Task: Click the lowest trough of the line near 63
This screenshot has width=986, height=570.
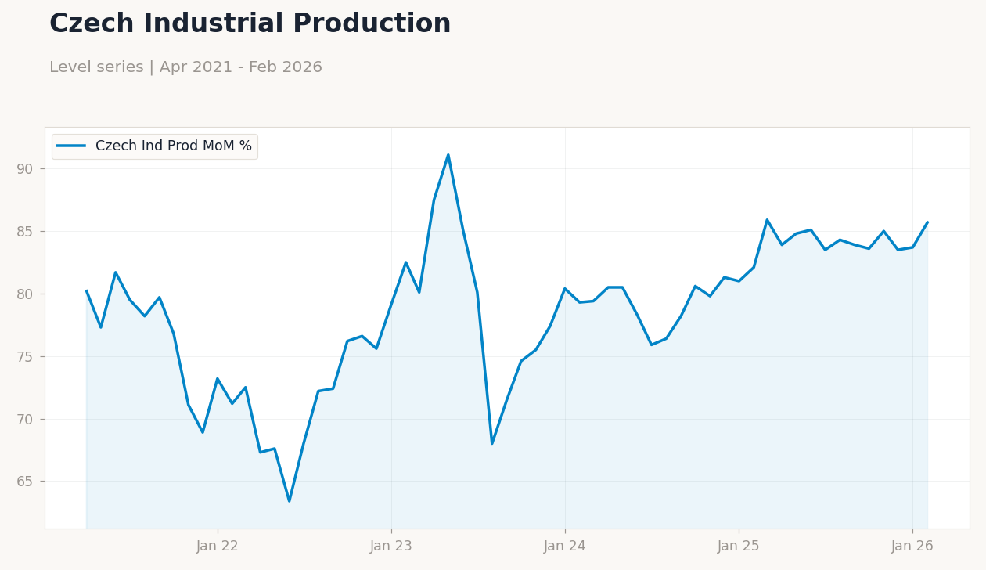Action: click(289, 501)
